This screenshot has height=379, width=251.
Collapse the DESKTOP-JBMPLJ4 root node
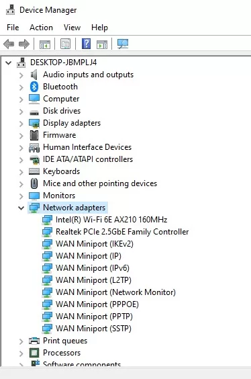click(x=9, y=63)
